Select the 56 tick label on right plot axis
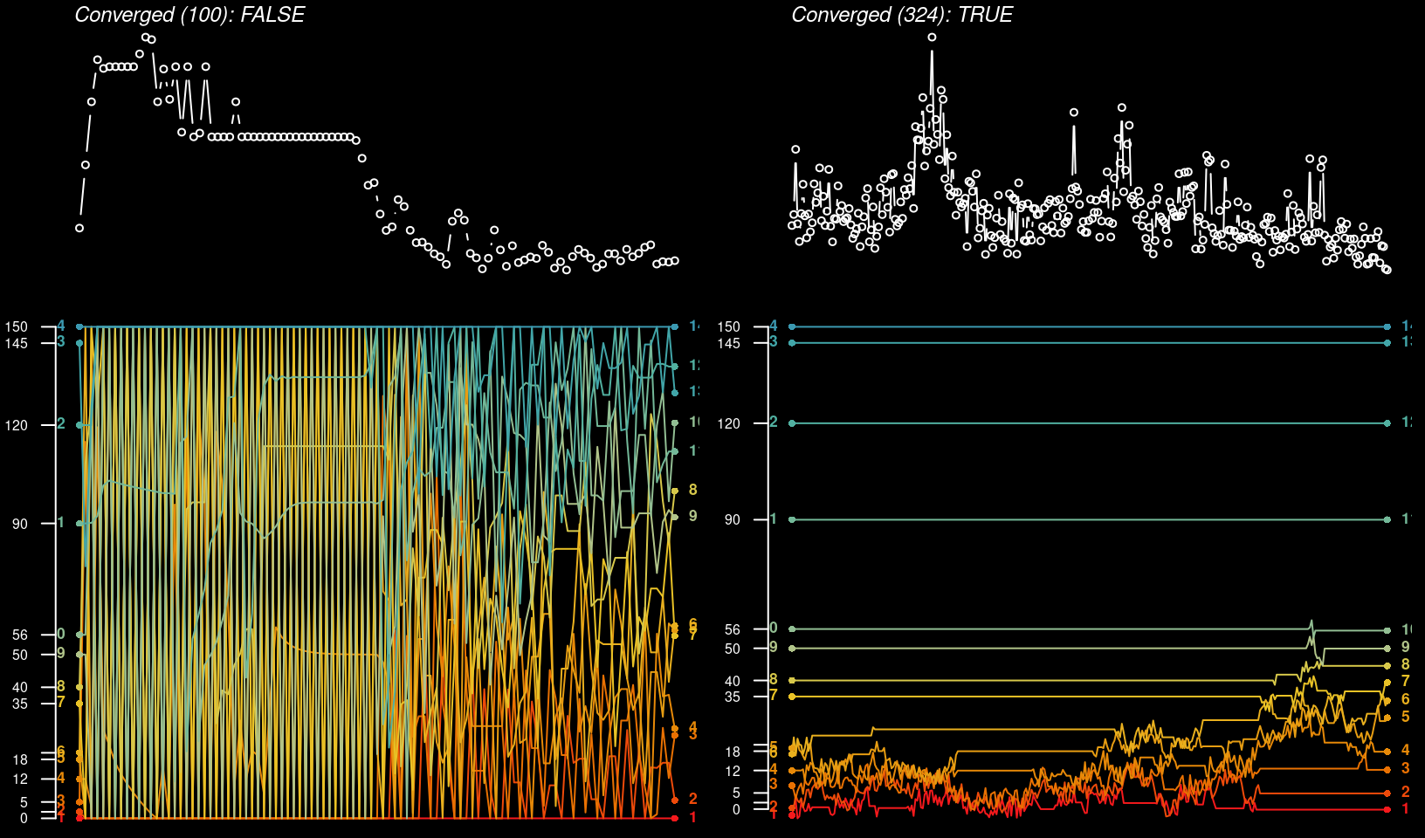1425x838 pixels. coord(732,629)
